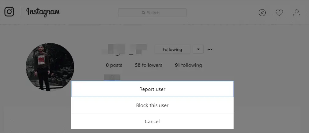Focus the Search input field
The image size is (309, 133).
point(152,13)
